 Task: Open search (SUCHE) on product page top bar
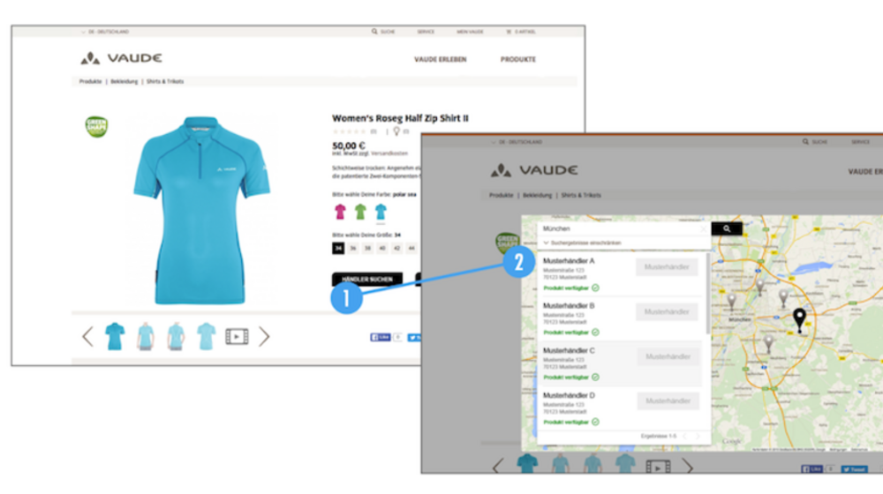[x=383, y=32]
